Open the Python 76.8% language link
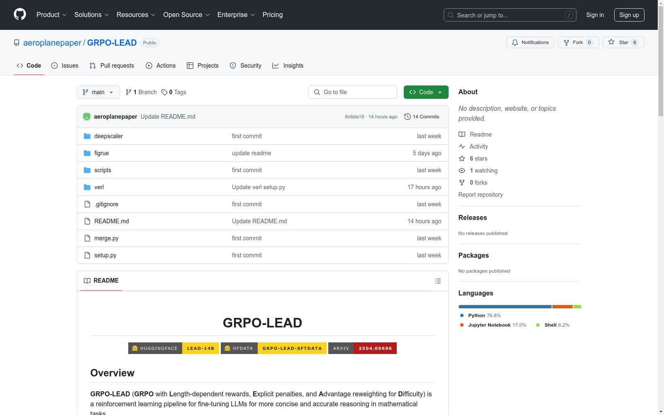 (x=481, y=315)
